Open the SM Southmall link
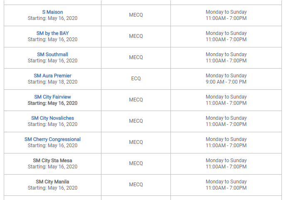This screenshot has height=200, width=286. (52, 54)
